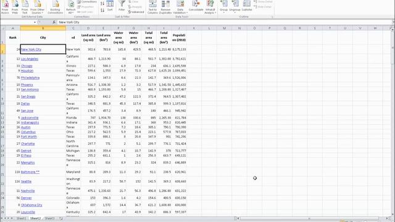Open the Name Box dropdown arrow
This screenshot has height=222, width=395.
pyautogui.click(x=35, y=22)
